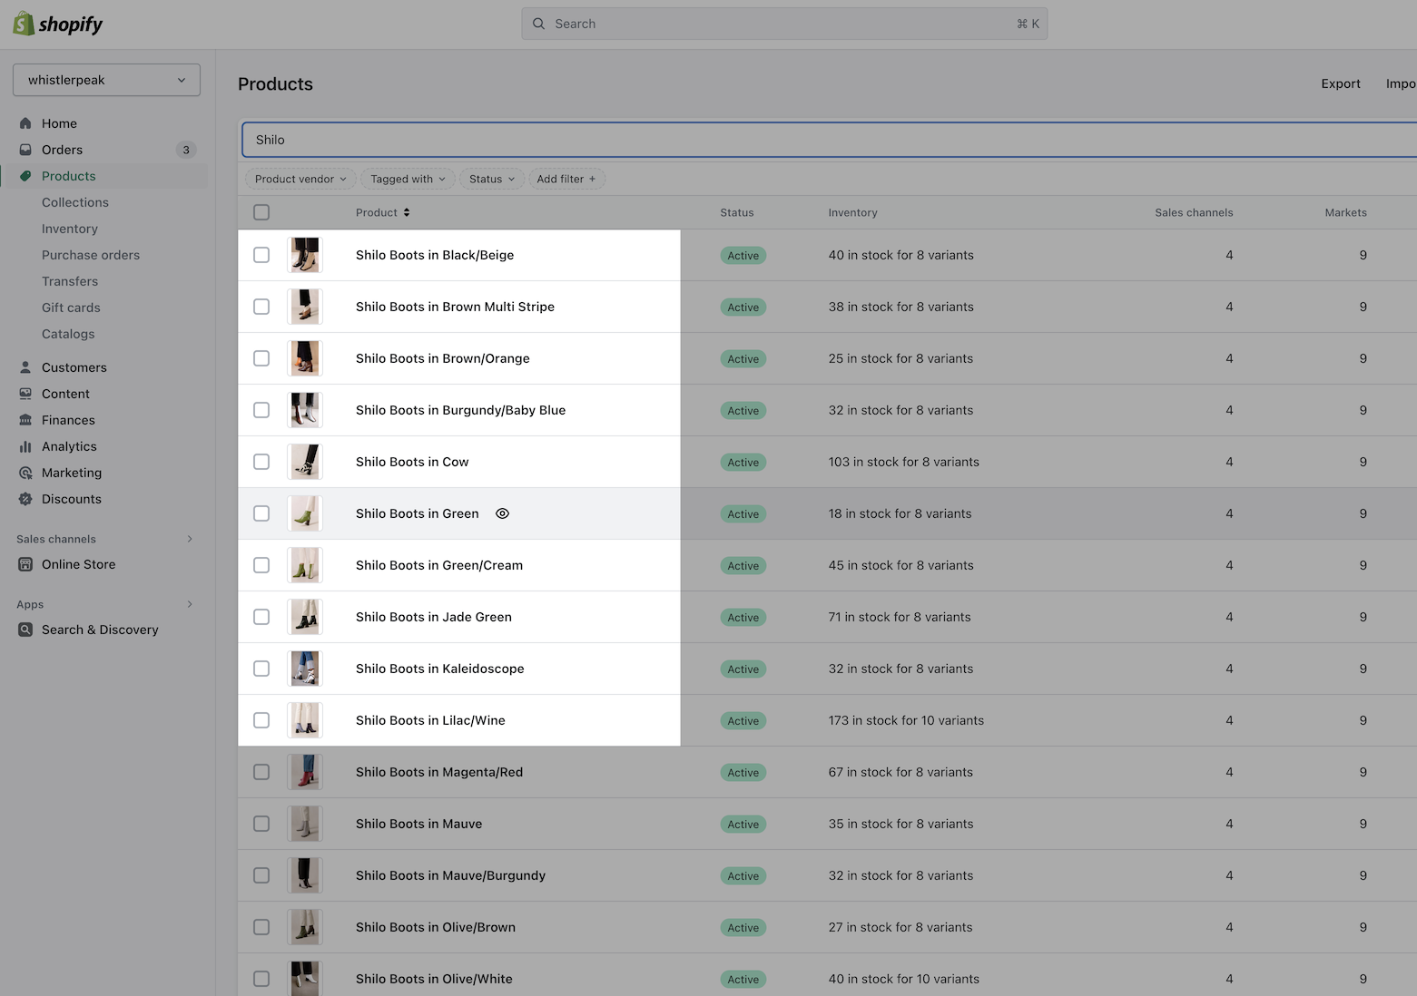Click the Discounts badge icon
Viewport: 1417px width, 996px height.
pos(25,499)
